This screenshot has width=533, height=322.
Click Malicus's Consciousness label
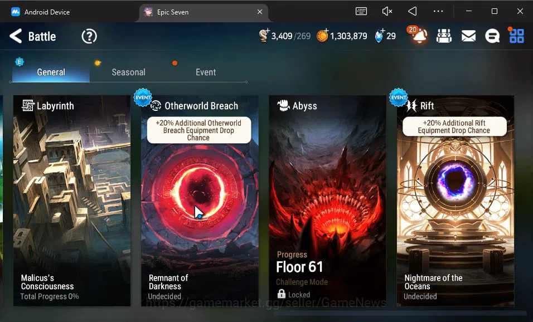pos(47,282)
